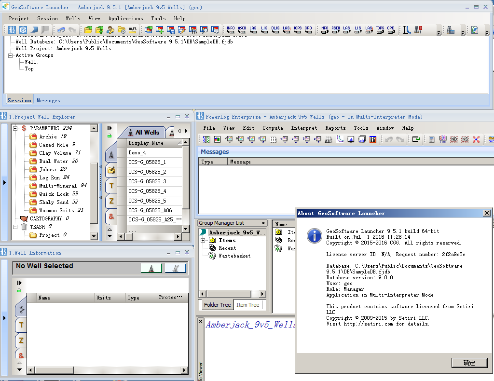
Task: Select well OCS-G_05825_3 in the list
Action: (154, 181)
